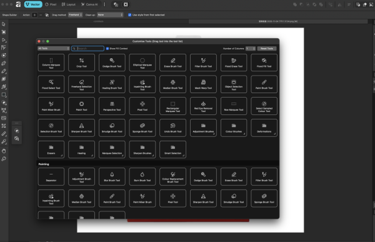The width and height of the screenshot is (375, 242).
Task: Toggle Use style from first selected
Action: coord(129,15)
